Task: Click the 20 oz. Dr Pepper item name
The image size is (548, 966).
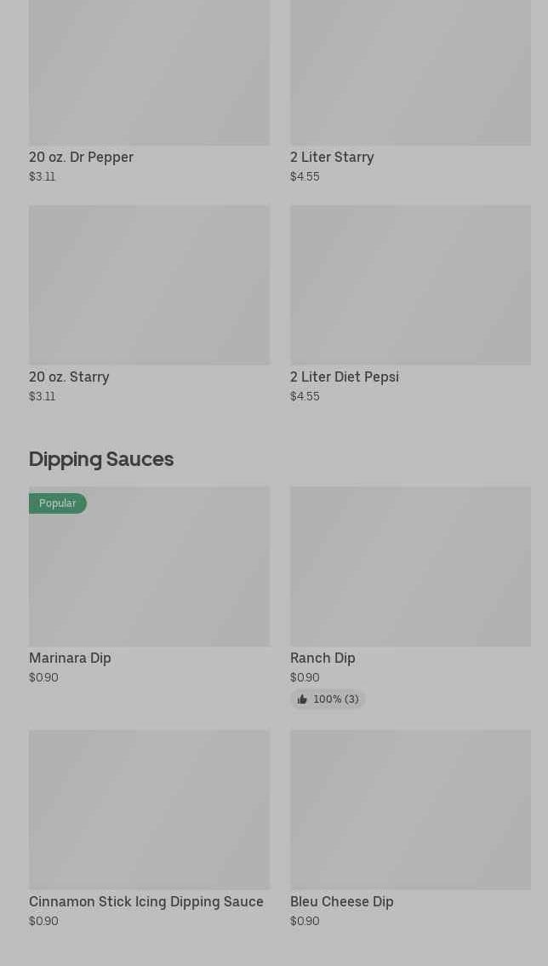Action: point(81,158)
